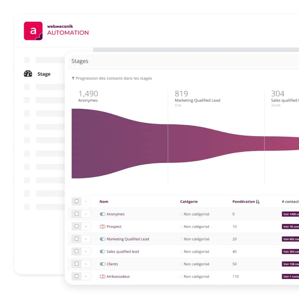Open the bulk actions dropdown in table header
The width and height of the screenshot is (299, 299).
coord(86,201)
